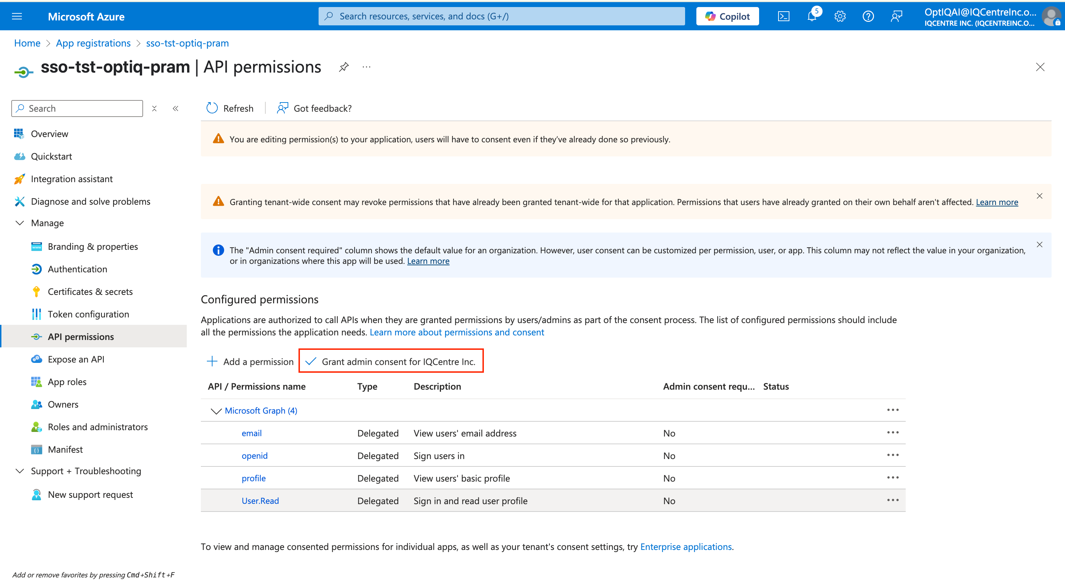Focus the sidebar Search field
This screenshot has height=582, width=1065.
coord(77,108)
